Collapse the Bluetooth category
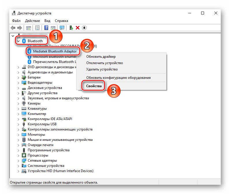This screenshot has width=230, height=194. pyautogui.click(x=18, y=41)
